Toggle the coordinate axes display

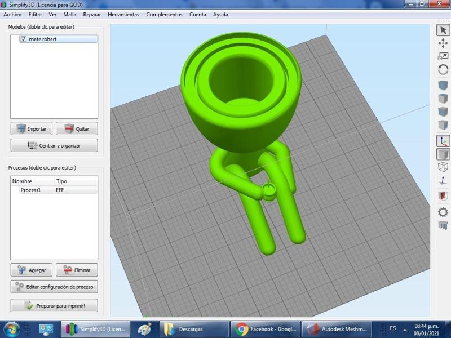click(x=443, y=141)
